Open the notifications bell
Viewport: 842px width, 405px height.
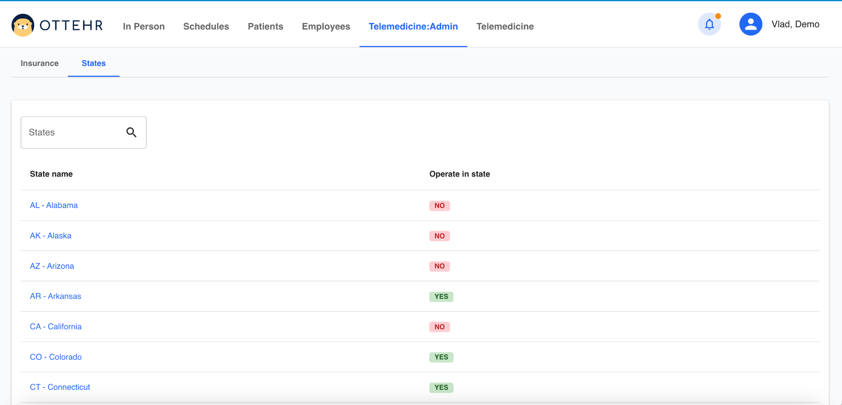click(x=709, y=25)
